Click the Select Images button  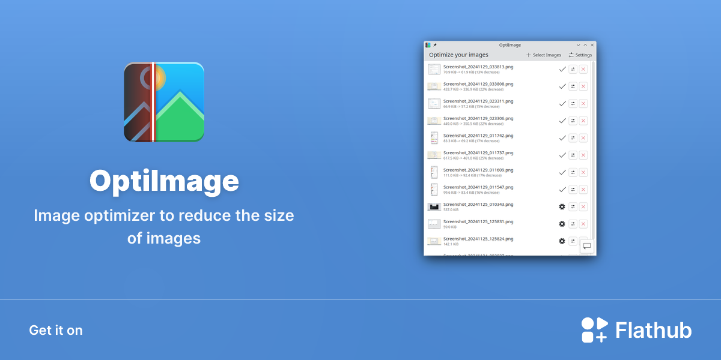tap(544, 55)
